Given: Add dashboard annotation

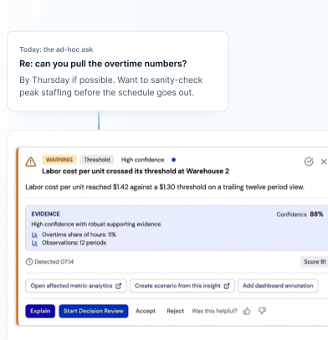Looking at the screenshot, I should tap(278, 286).
